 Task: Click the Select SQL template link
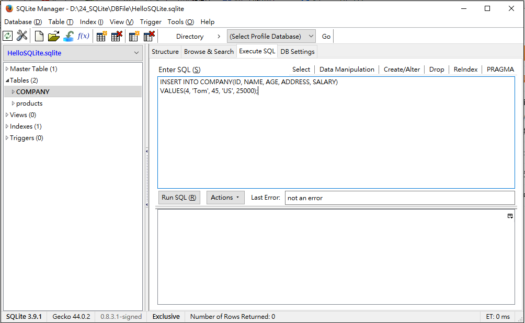[x=301, y=70]
